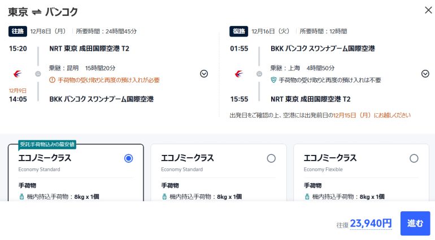Click the carry-on baggage icon in second fare card
The image size is (435, 240).
(164, 197)
